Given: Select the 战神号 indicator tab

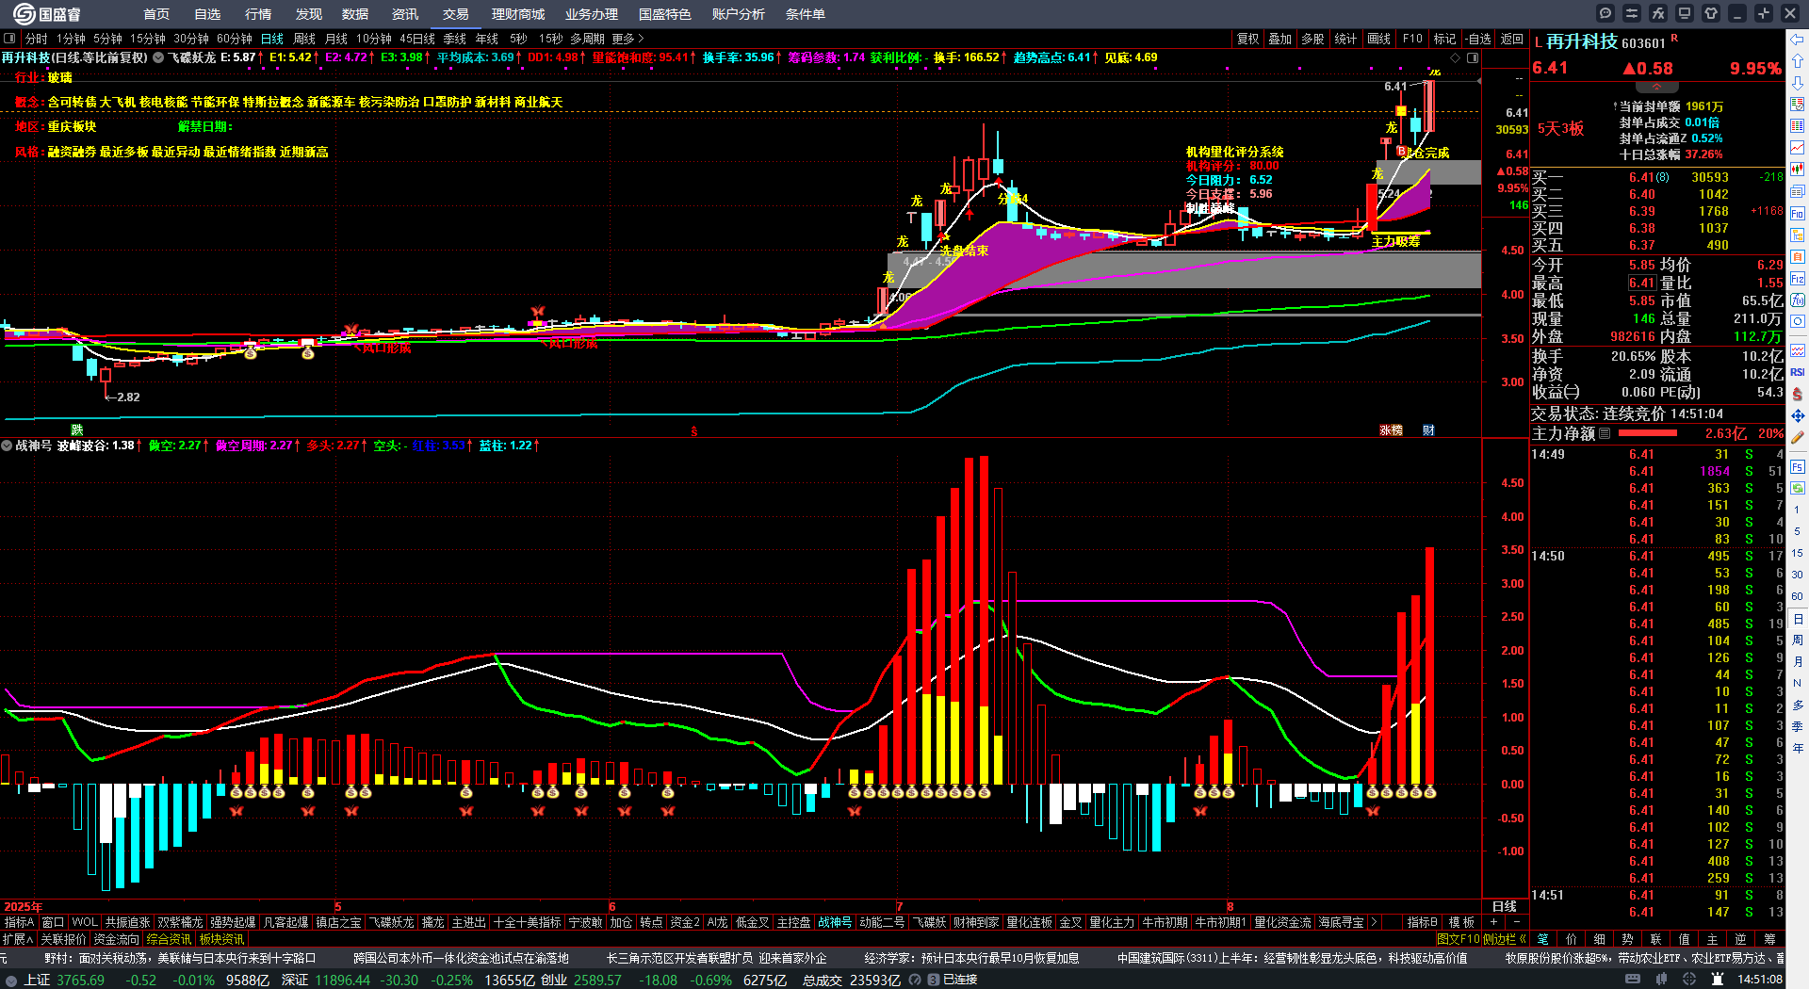Looking at the screenshot, I should [835, 922].
